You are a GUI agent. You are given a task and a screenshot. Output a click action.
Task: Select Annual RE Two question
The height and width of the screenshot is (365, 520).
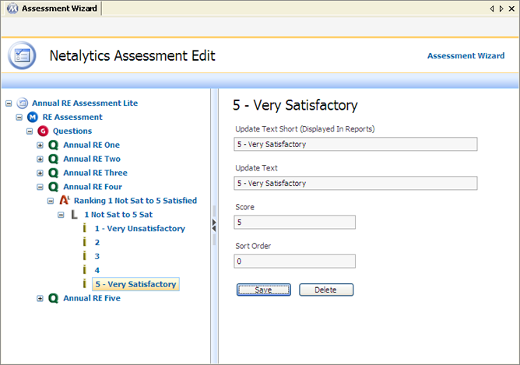[92, 159]
